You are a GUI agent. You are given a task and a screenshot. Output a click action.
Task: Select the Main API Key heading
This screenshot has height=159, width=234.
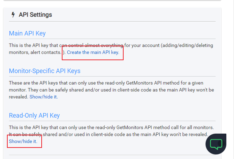(x=27, y=33)
